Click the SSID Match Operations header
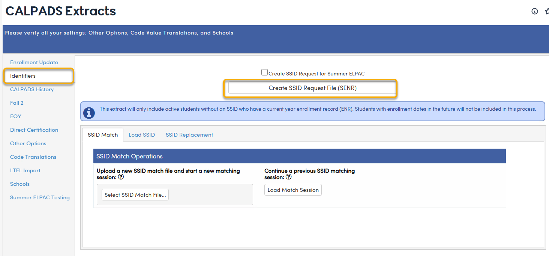Viewport: 549px width, 256px height. coord(300,156)
